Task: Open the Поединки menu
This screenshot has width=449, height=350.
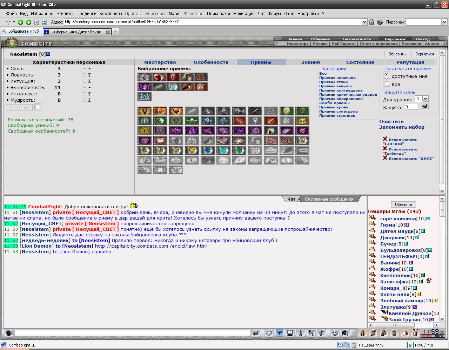Action: click(x=86, y=14)
